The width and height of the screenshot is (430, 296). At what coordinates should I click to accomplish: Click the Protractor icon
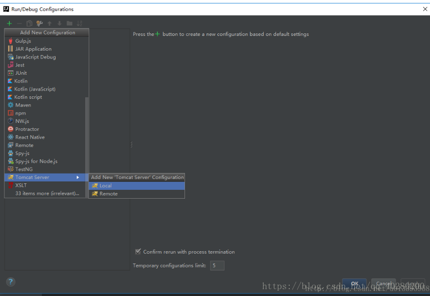pyautogui.click(x=10, y=129)
